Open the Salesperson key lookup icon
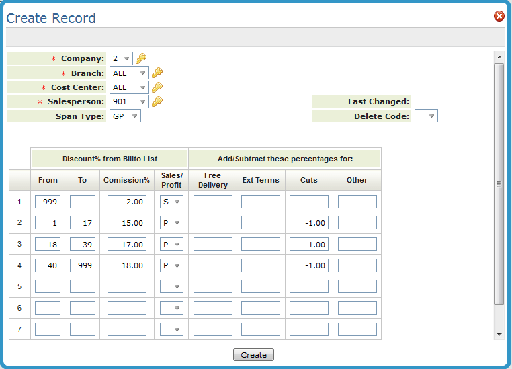 click(x=157, y=101)
